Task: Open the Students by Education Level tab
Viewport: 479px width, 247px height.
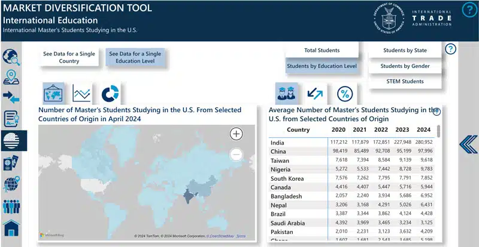Action: pyautogui.click(x=322, y=66)
